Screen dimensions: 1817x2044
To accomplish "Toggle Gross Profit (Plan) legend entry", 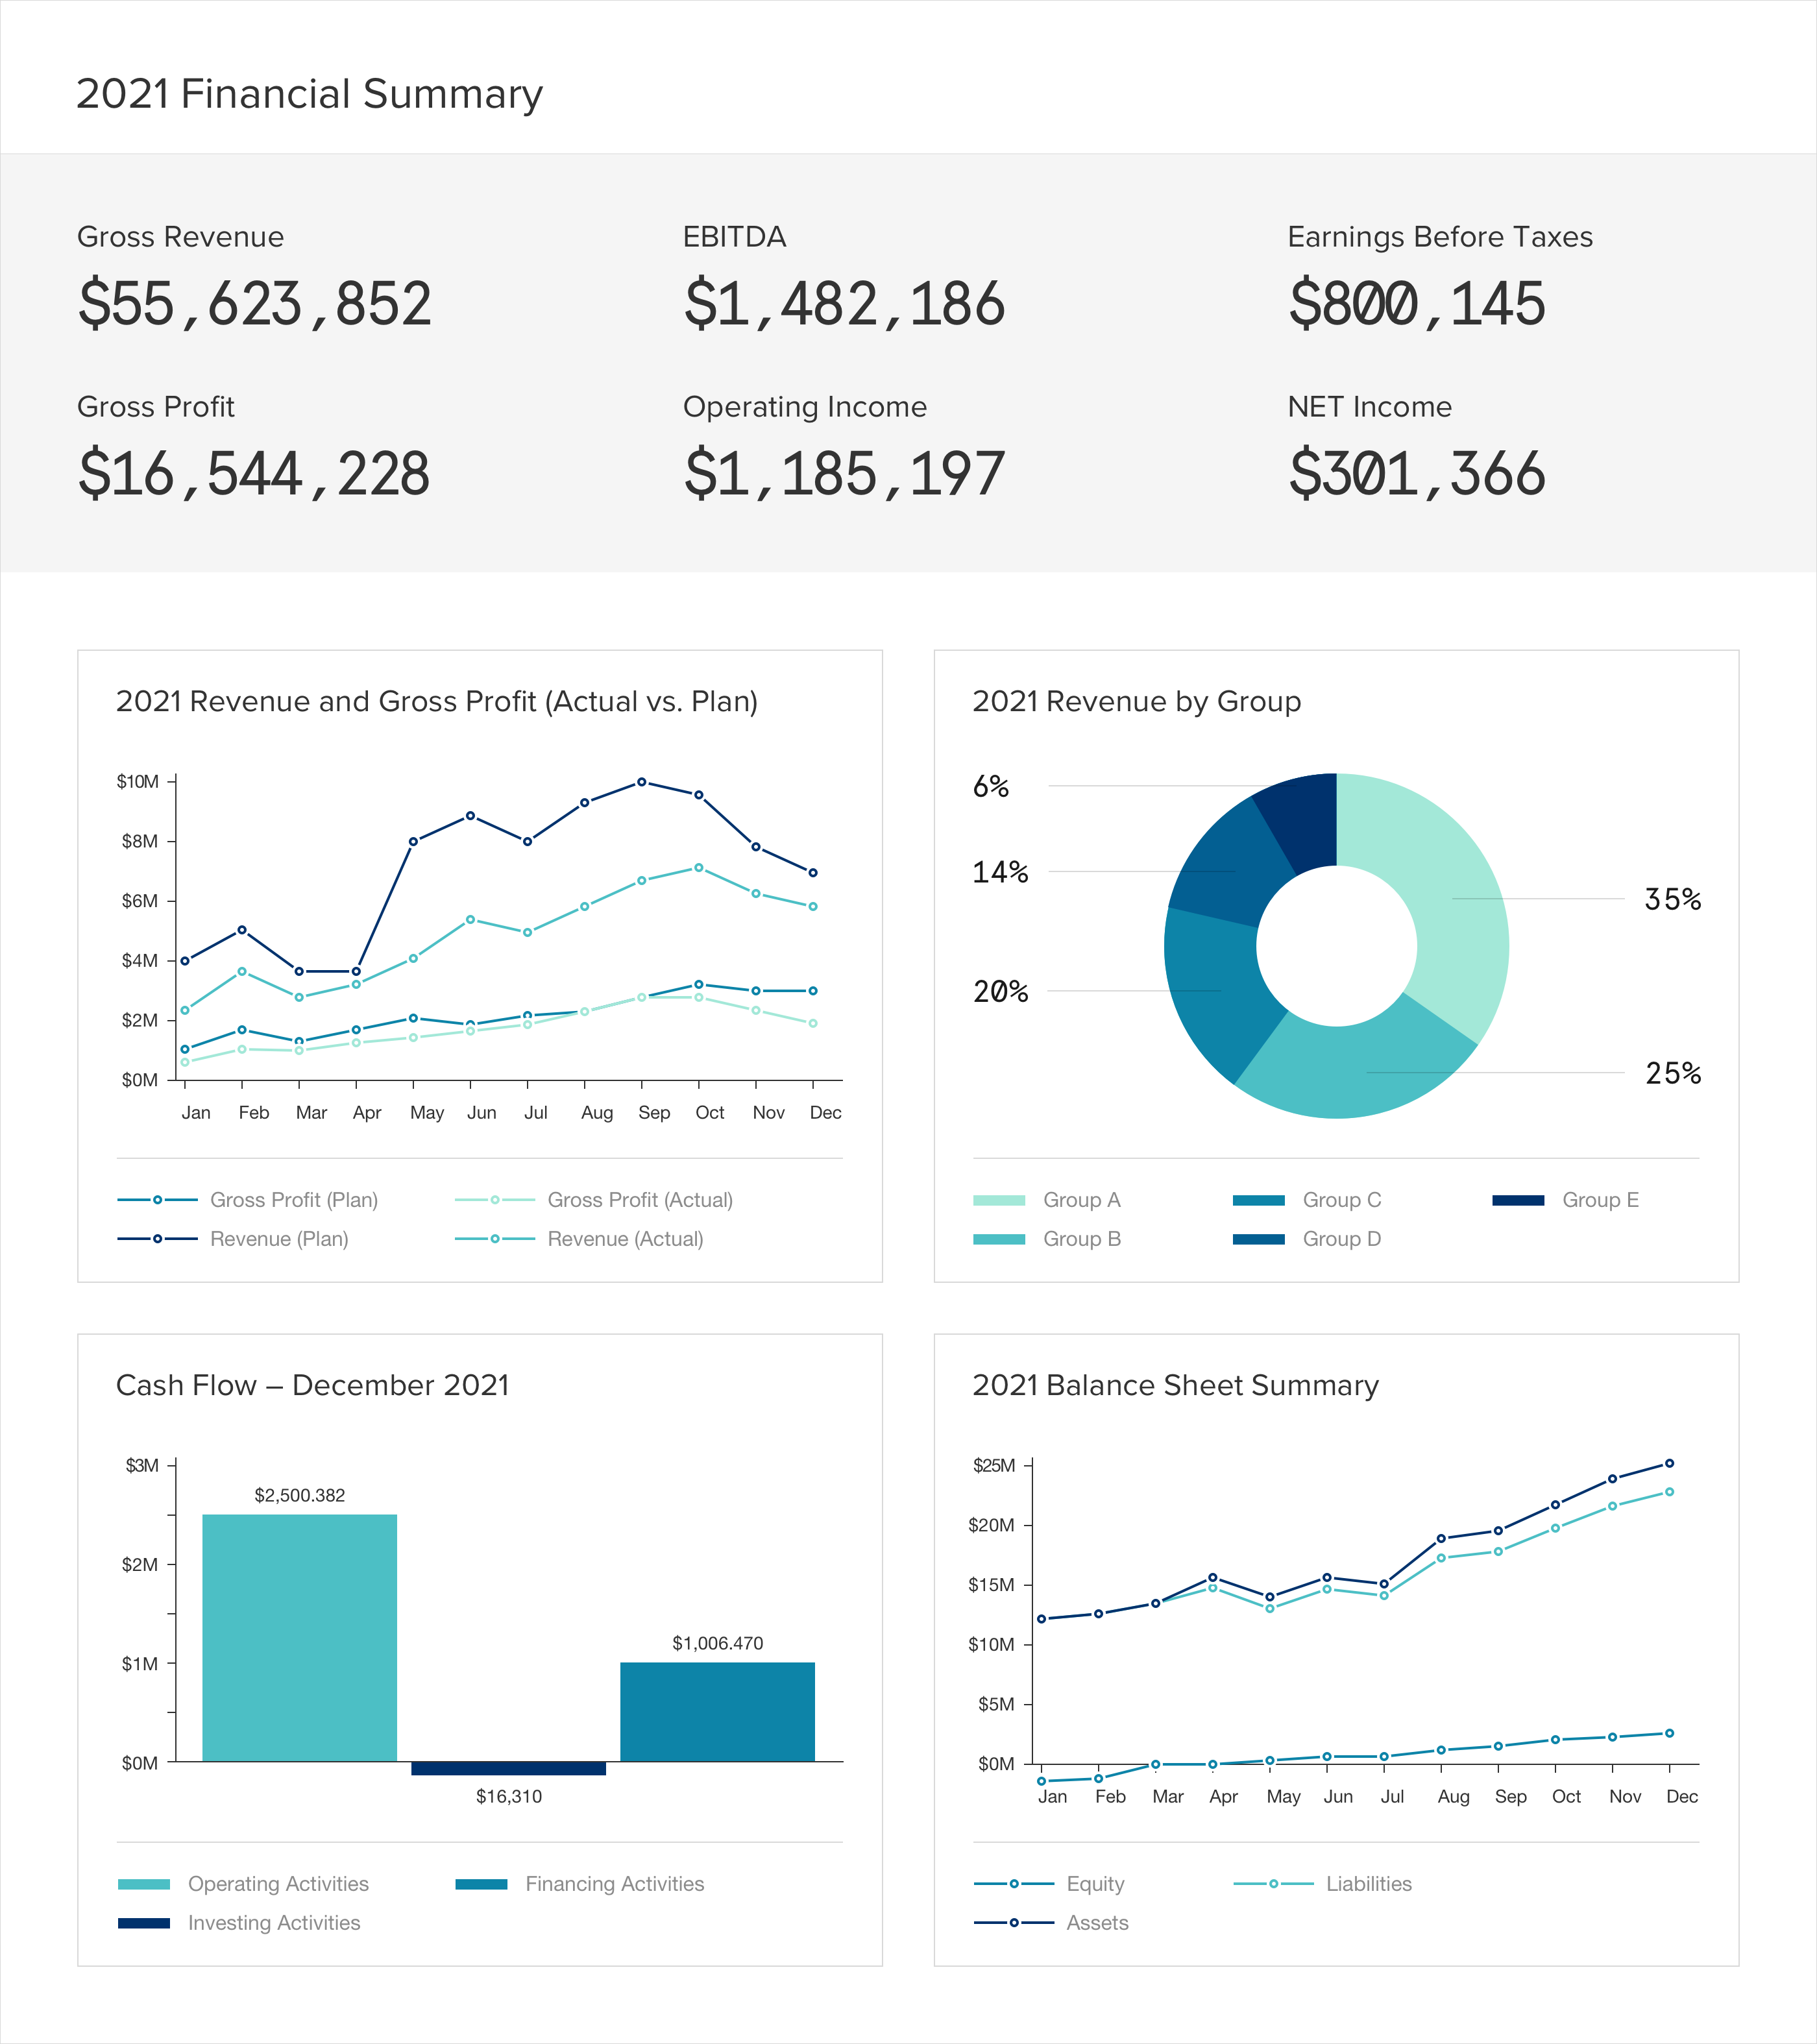I will [293, 1200].
